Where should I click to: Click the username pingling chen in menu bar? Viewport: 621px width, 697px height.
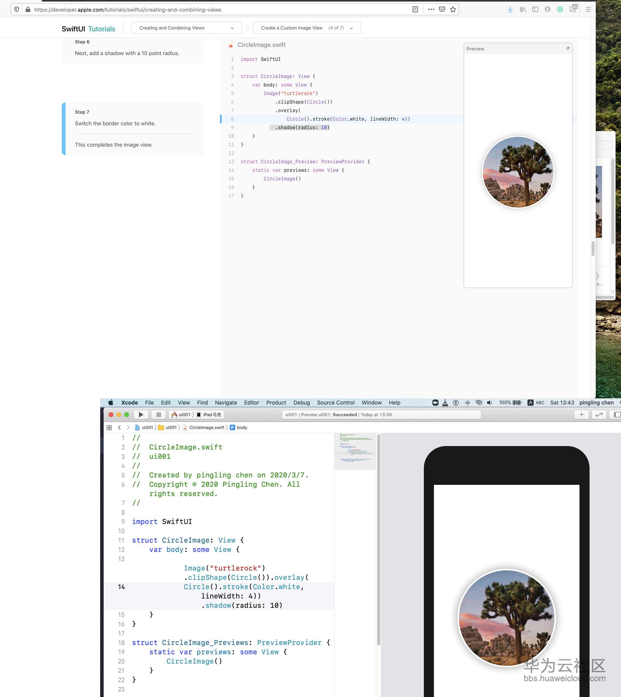tap(597, 403)
